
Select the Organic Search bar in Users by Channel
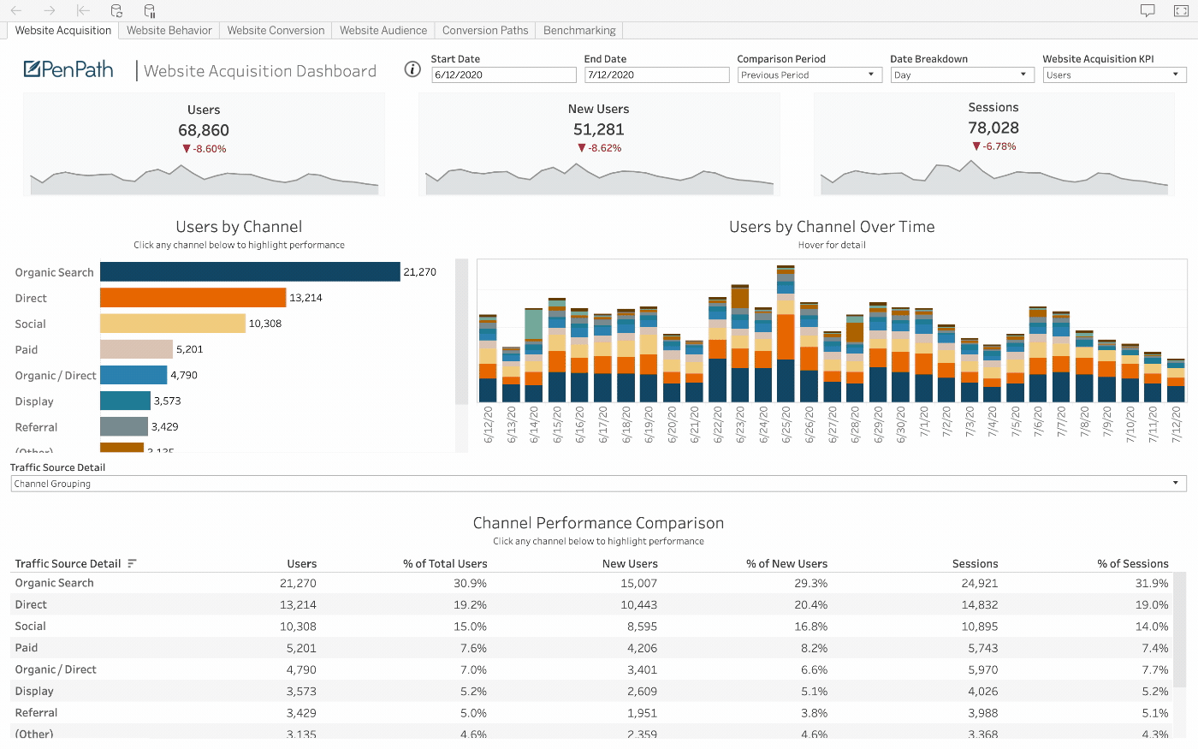pos(250,271)
